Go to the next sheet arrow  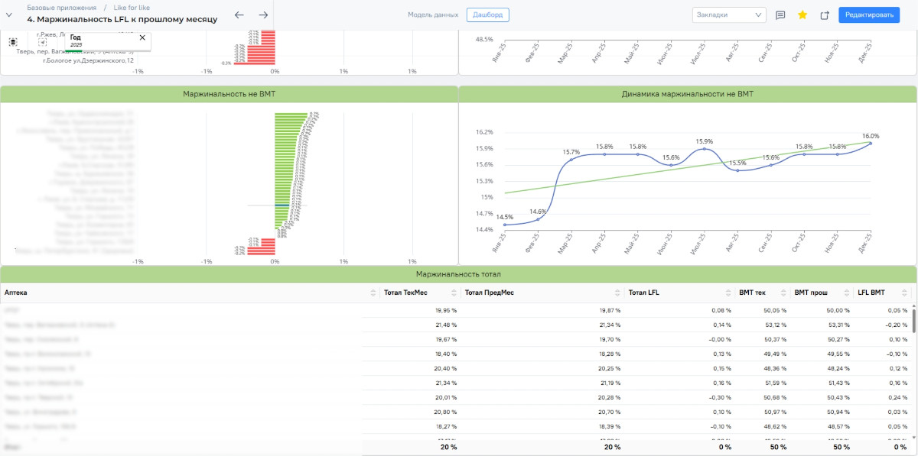[x=263, y=15]
